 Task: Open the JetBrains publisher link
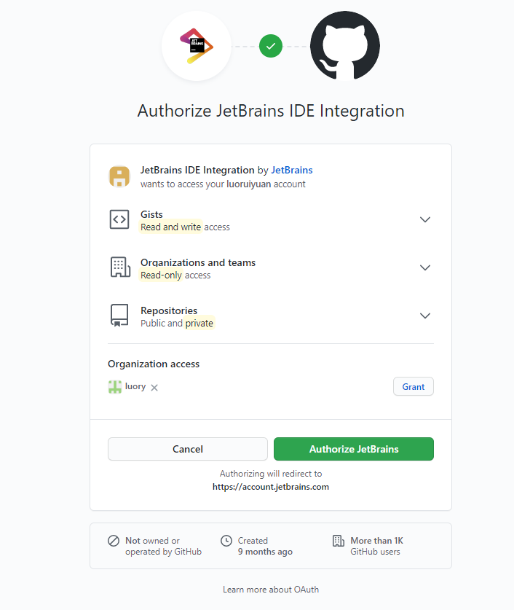coord(292,170)
